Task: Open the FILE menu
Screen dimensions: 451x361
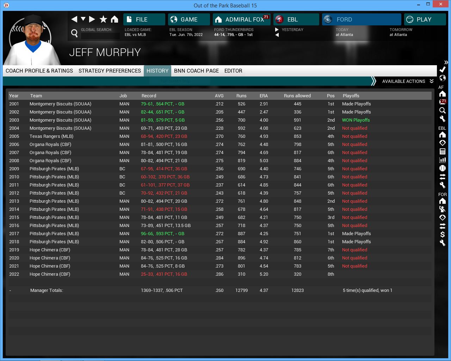Action: 144,19
